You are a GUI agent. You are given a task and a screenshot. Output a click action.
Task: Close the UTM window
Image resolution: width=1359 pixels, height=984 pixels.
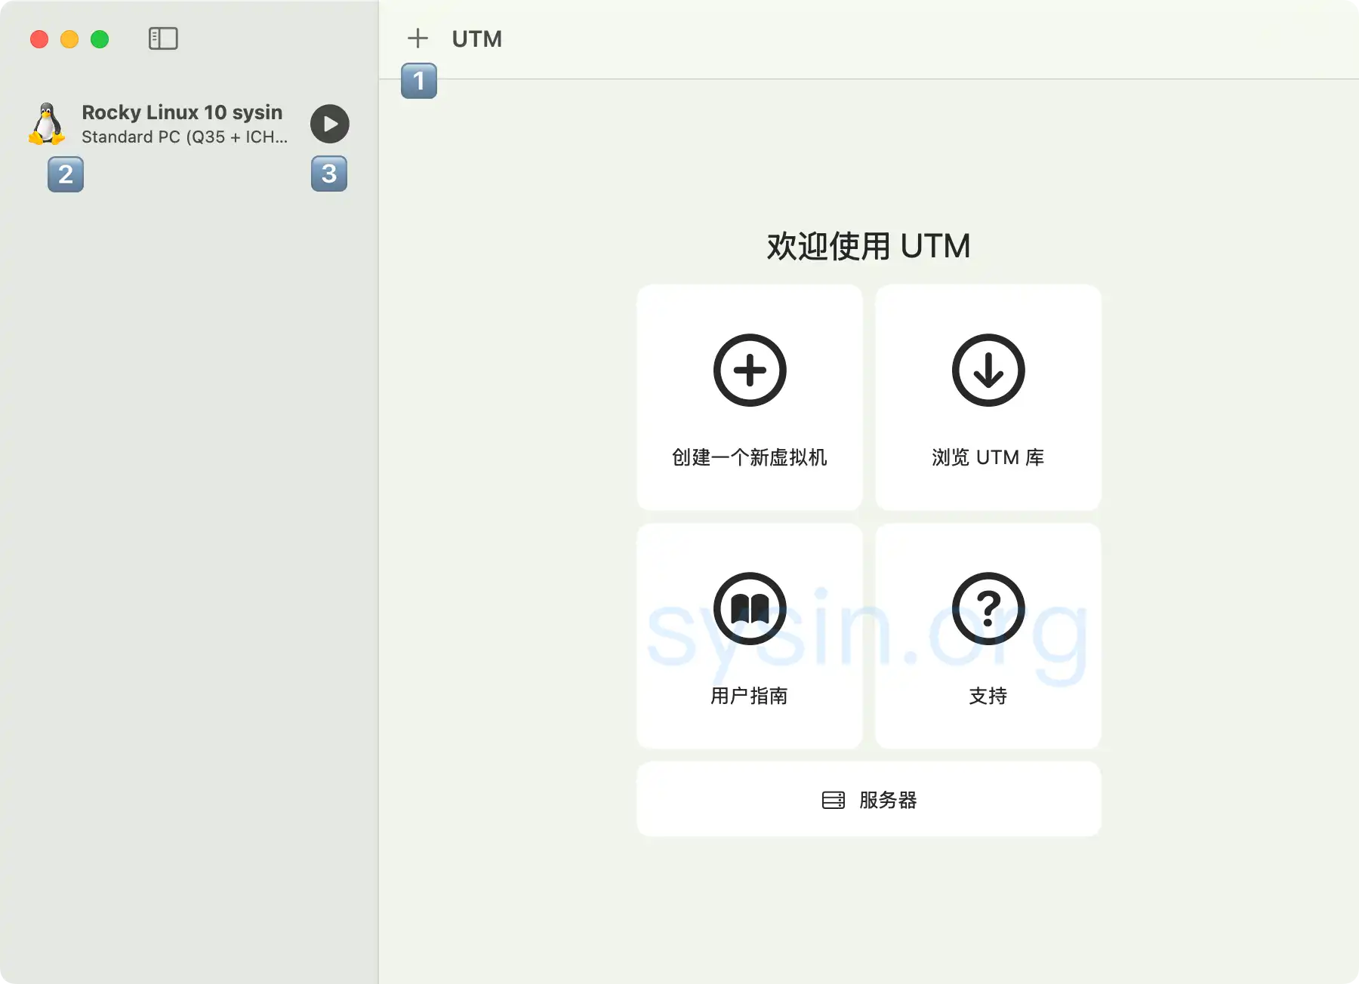click(x=39, y=39)
